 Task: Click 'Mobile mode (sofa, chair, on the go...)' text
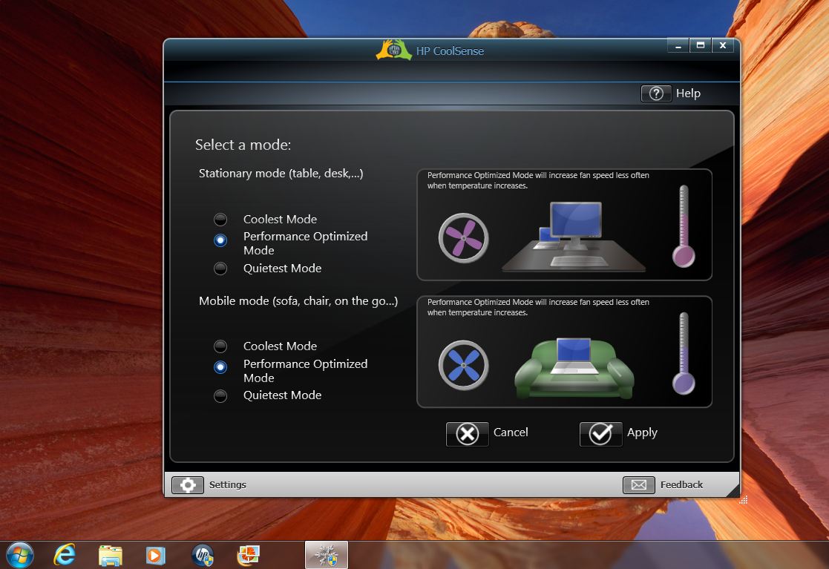tap(298, 301)
